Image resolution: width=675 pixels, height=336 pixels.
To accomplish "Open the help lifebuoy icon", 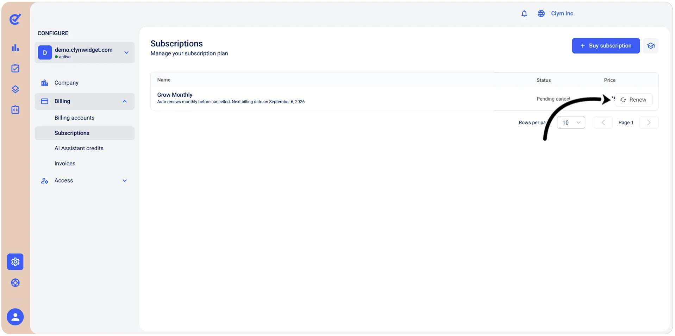I will [15, 283].
